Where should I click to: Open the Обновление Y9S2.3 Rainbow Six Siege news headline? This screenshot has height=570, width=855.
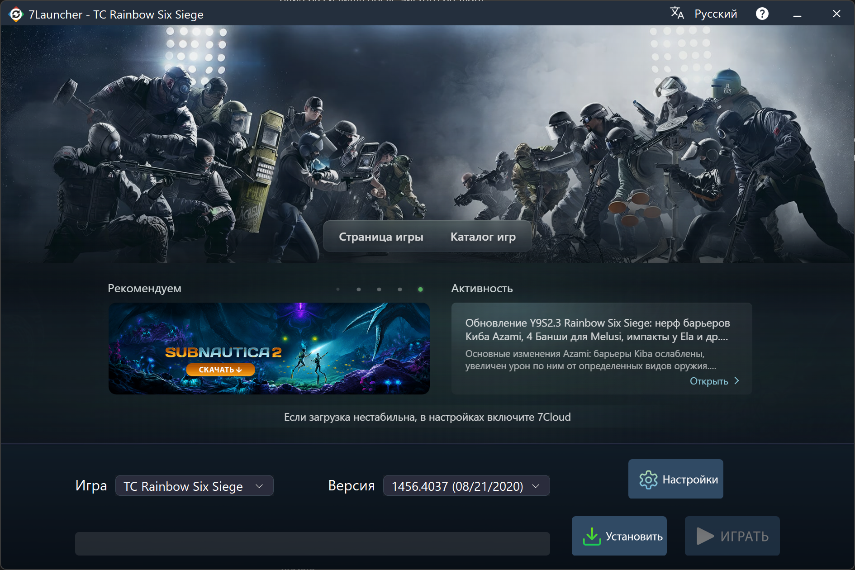(x=598, y=330)
